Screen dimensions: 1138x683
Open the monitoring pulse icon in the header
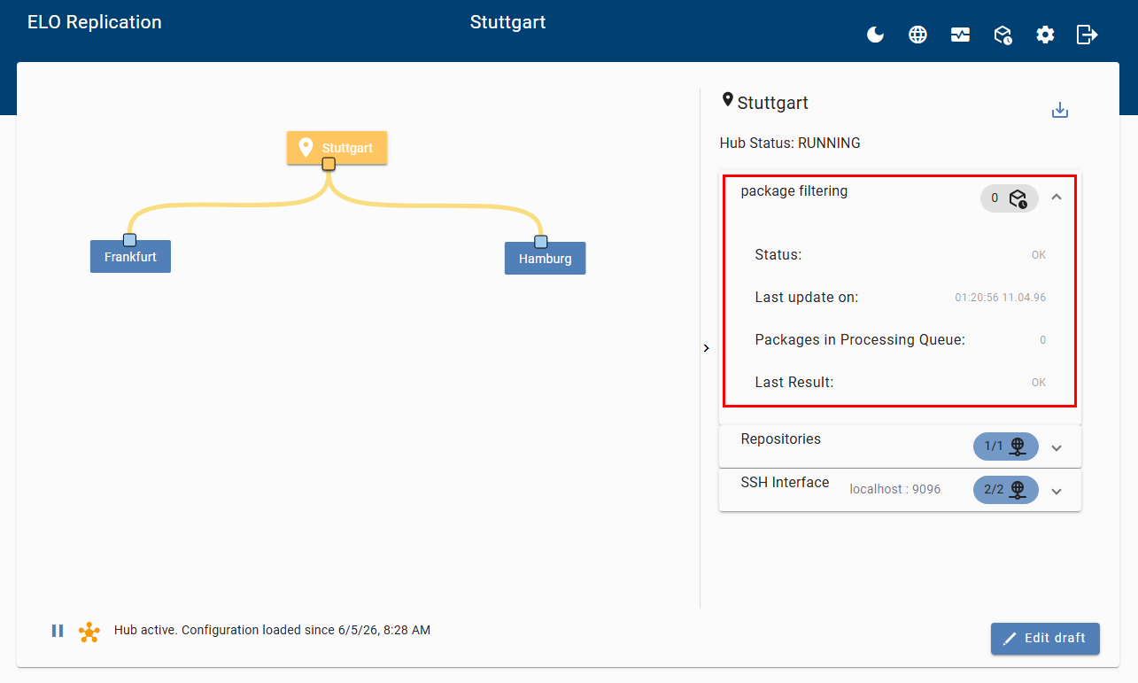960,35
